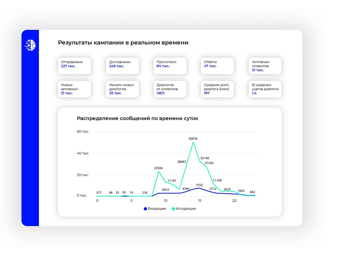The width and height of the screenshot is (341, 256).
Task: Toggle the Входящее legend dot
Action: (145, 209)
